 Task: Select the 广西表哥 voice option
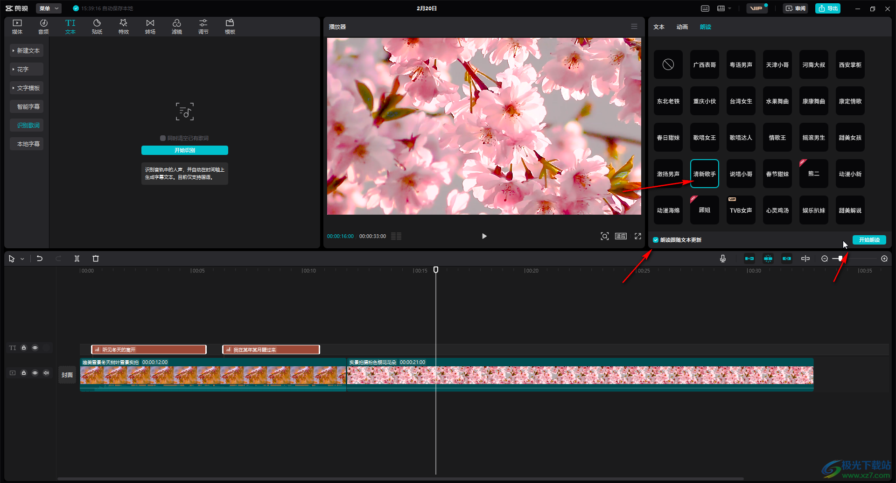(705, 64)
